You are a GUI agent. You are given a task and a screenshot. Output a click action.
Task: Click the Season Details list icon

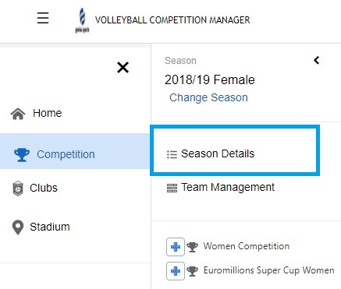coord(172,154)
